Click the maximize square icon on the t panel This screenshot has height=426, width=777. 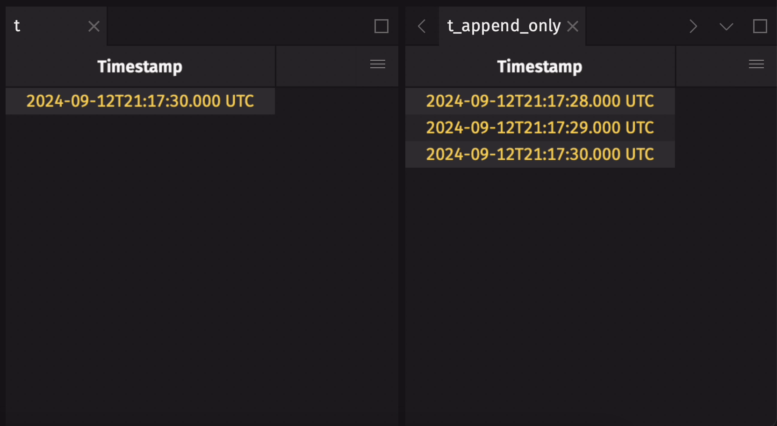click(381, 27)
